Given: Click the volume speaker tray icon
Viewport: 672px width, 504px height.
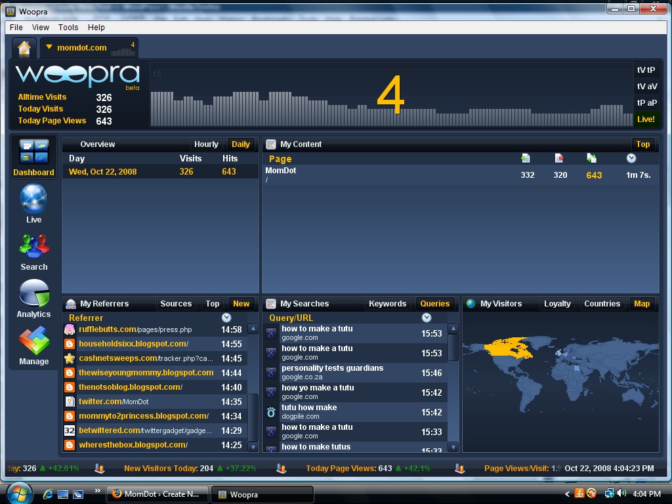Looking at the screenshot, I should tap(621, 493).
